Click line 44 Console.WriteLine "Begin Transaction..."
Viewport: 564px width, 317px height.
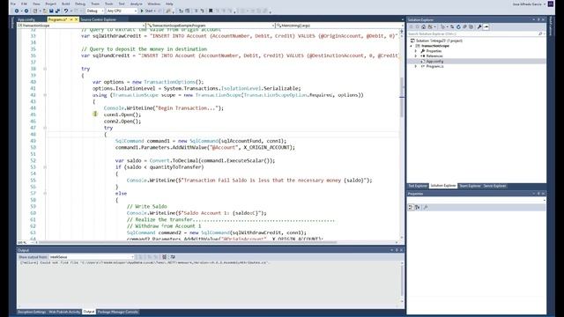point(163,108)
